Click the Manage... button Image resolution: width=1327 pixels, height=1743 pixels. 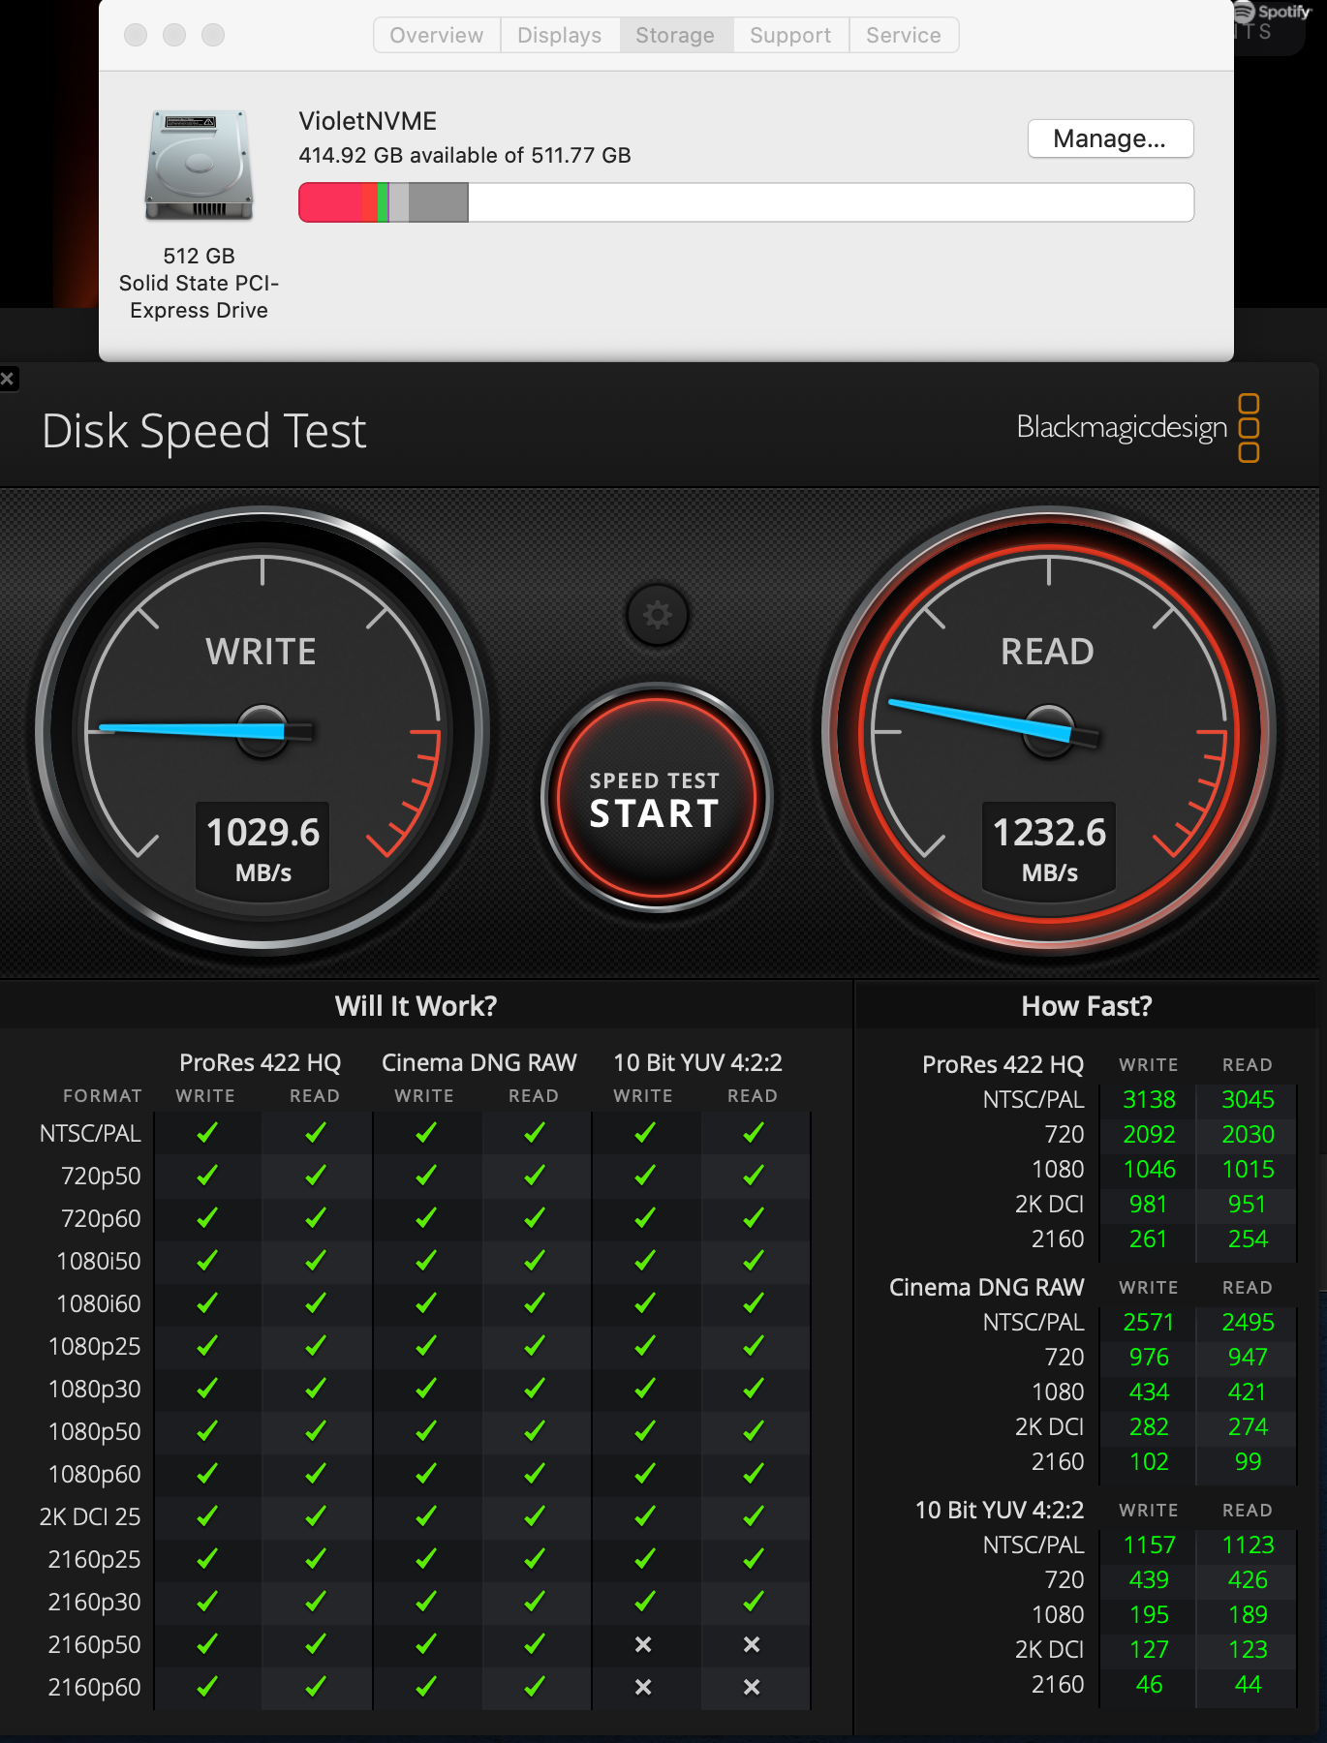[1110, 138]
